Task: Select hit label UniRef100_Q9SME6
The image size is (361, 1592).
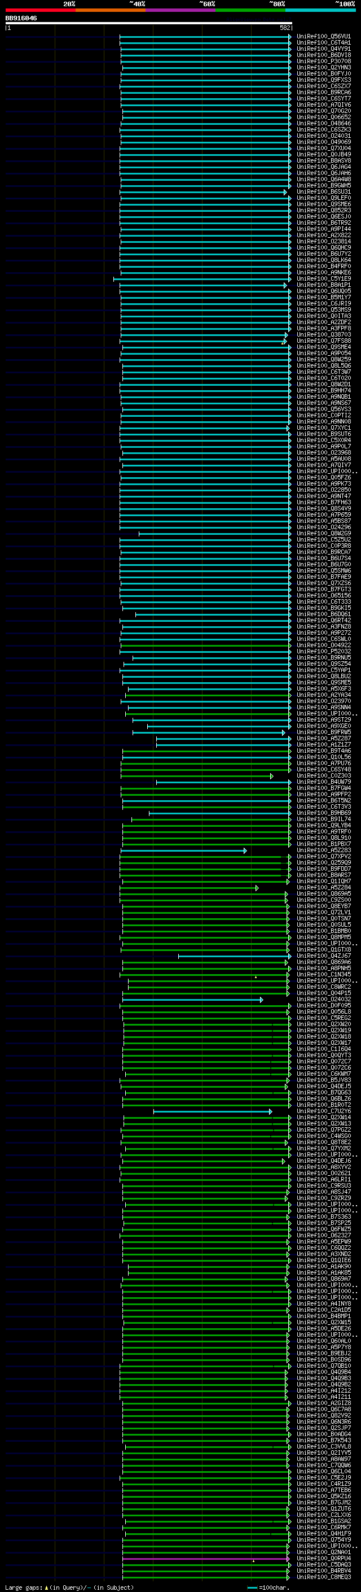Action: click(x=324, y=204)
